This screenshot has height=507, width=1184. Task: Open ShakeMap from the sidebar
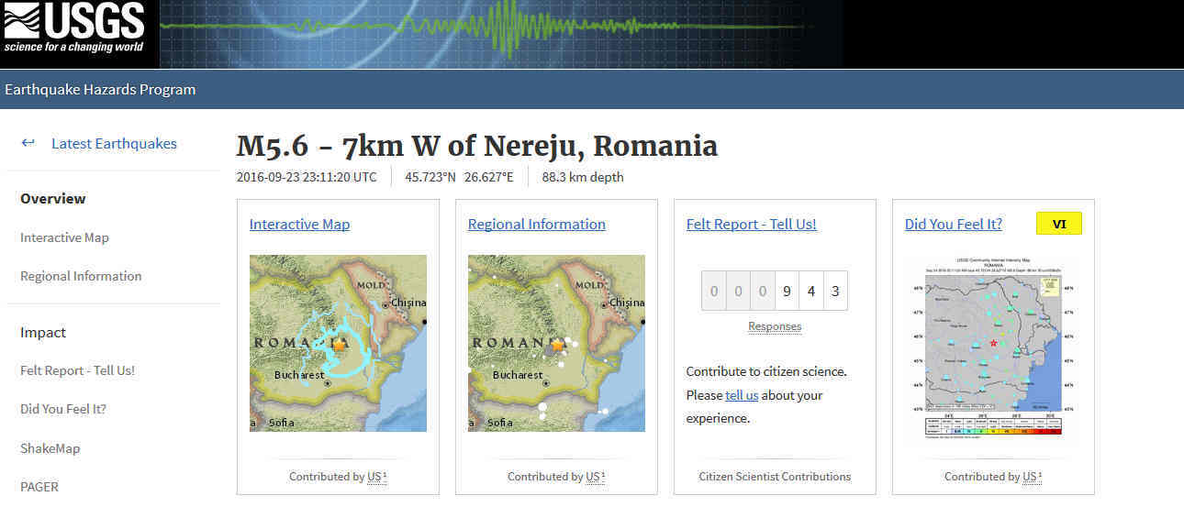point(50,448)
